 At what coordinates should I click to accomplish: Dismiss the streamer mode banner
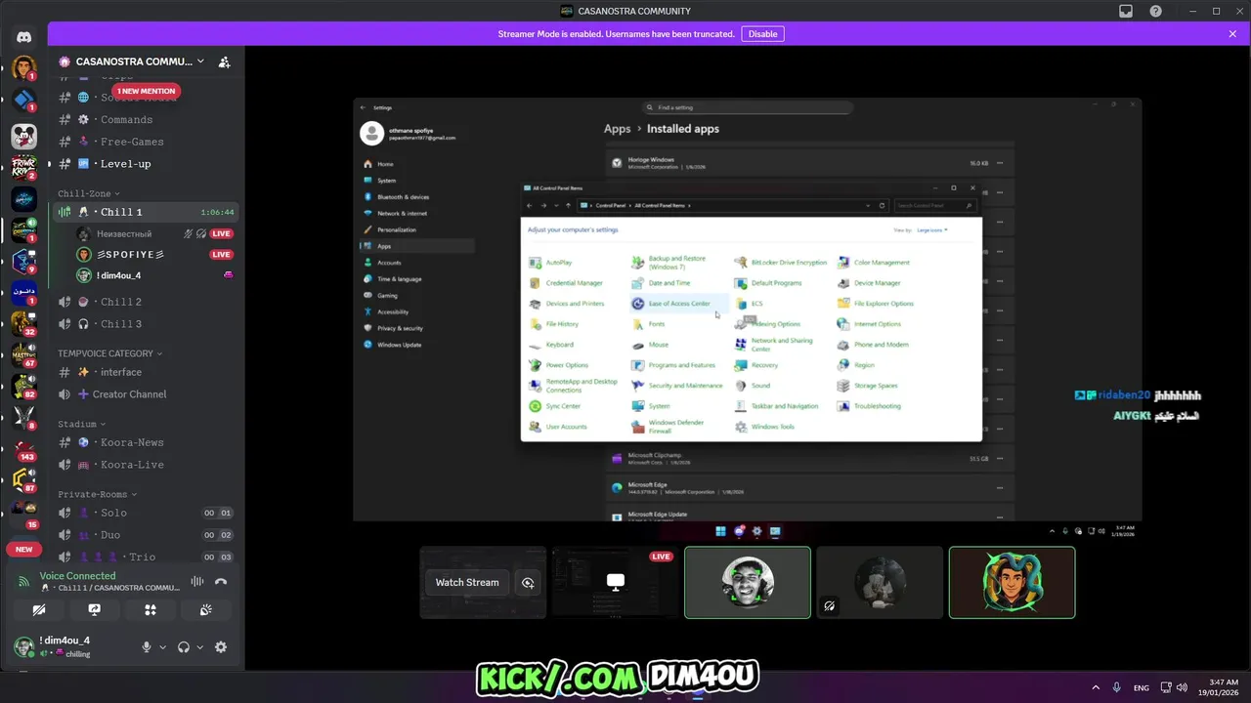tap(1232, 34)
